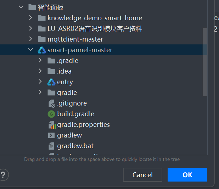The width and height of the screenshot is (219, 189).
Task: Click the .gitignore file icon
Action: point(51,103)
